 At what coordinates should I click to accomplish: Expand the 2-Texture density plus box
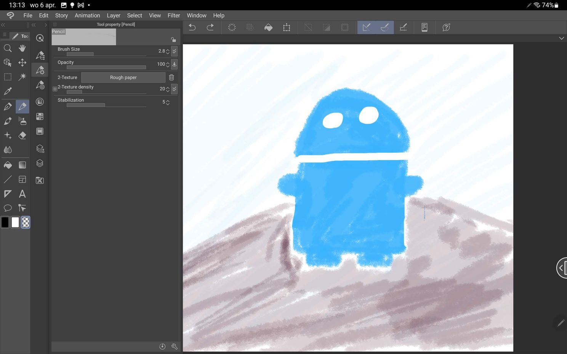55,89
